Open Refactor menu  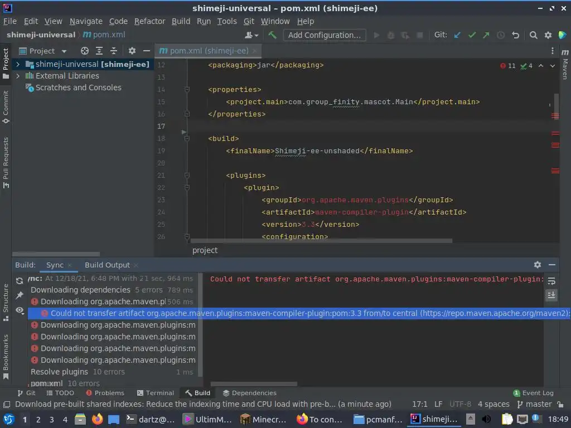(149, 22)
